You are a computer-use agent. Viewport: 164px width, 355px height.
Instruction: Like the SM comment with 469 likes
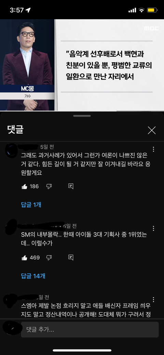(25, 258)
